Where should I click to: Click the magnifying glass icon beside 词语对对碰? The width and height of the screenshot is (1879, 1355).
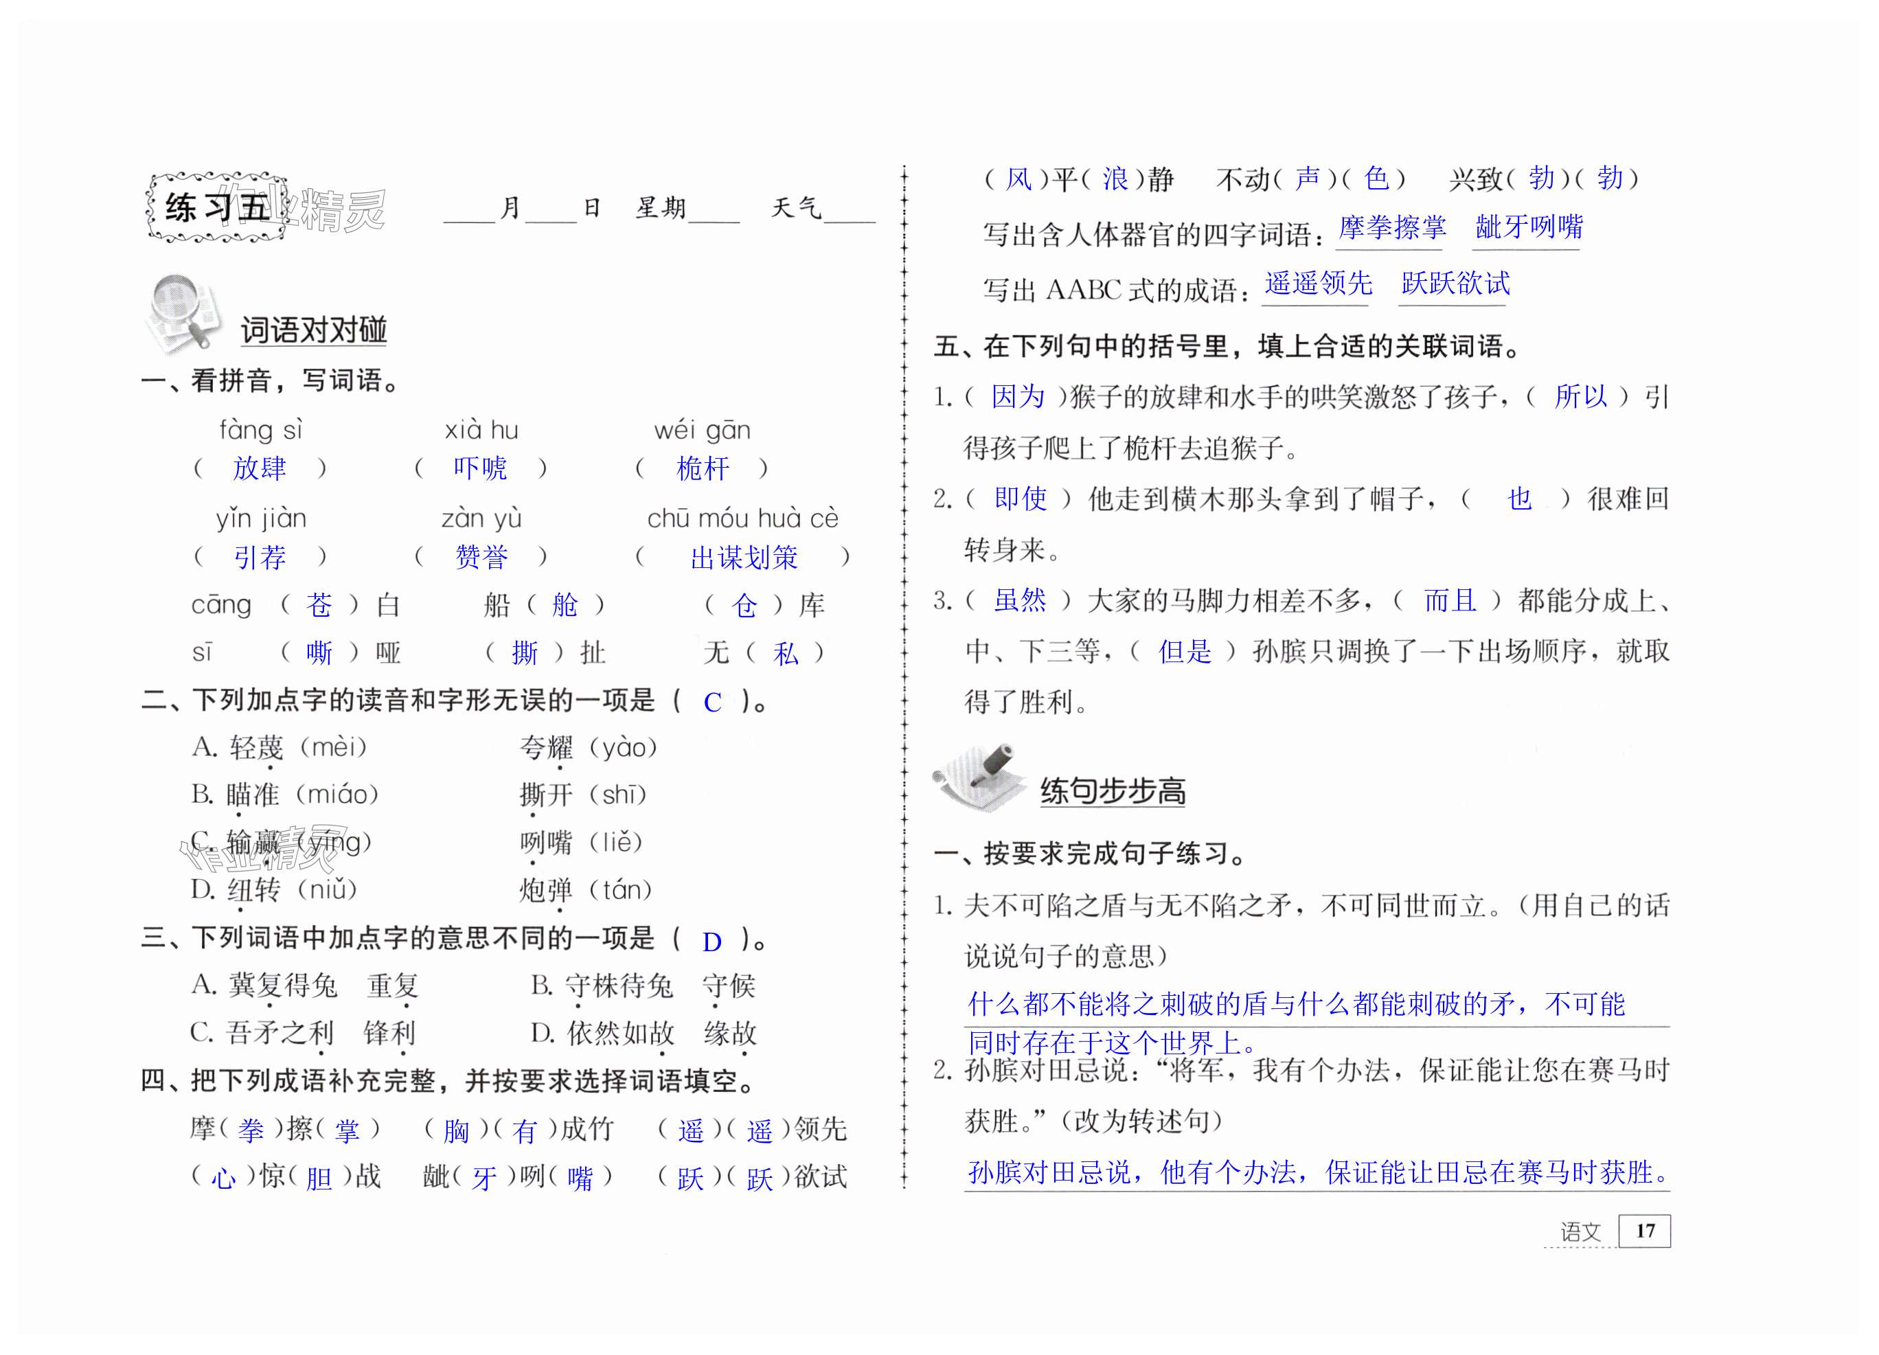pyautogui.click(x=184, y=314)
